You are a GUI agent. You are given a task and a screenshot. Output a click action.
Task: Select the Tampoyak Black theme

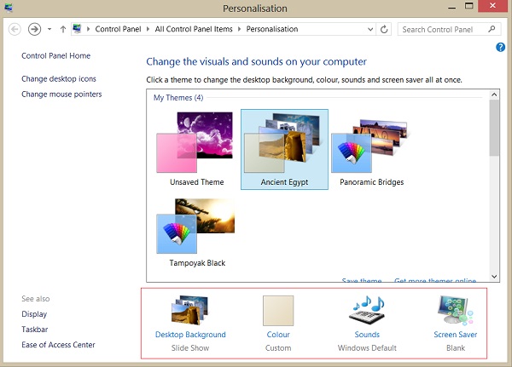point(197,232)
